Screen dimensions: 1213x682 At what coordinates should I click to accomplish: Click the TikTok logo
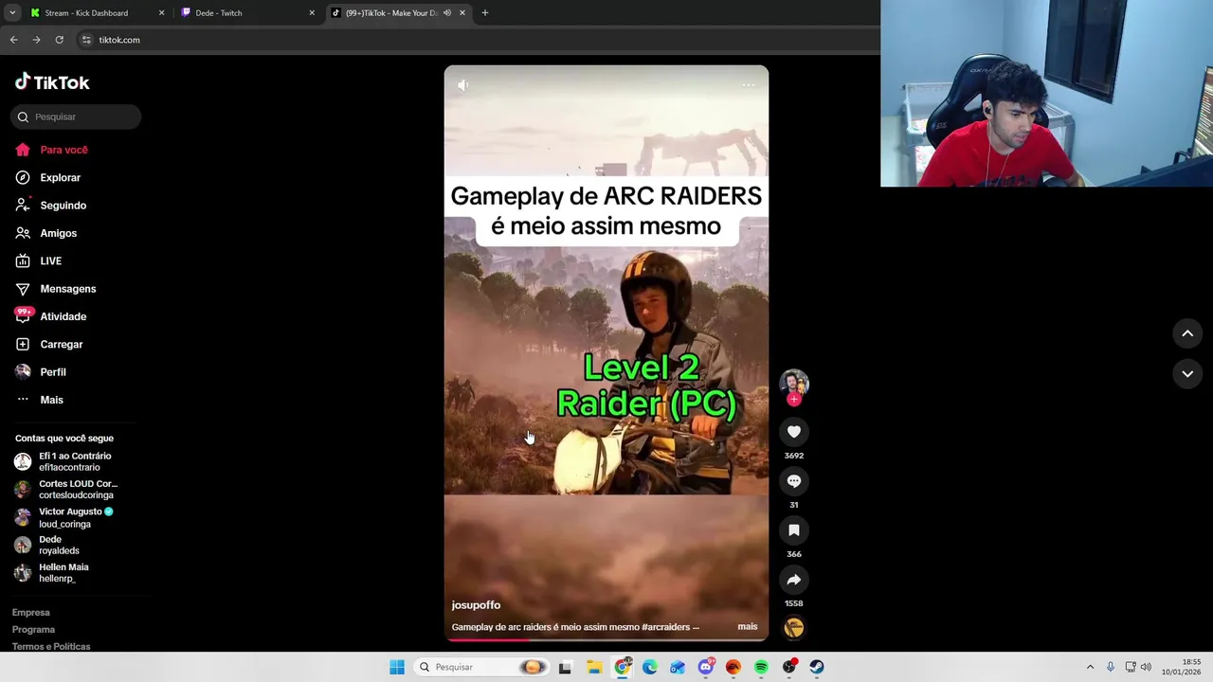tap(52, 82)
